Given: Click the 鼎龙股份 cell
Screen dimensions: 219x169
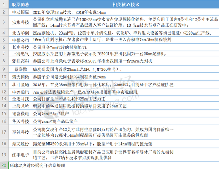Looking at the screenshot, I should pos(20,143).
